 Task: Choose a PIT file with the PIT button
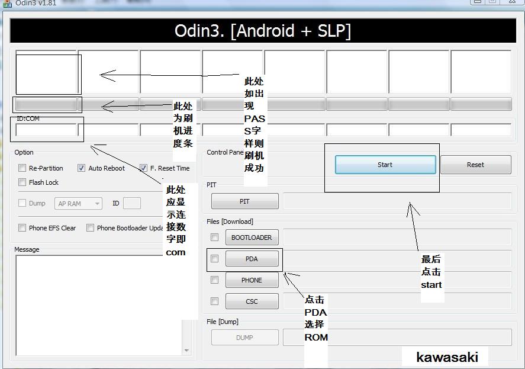[245, 201]
